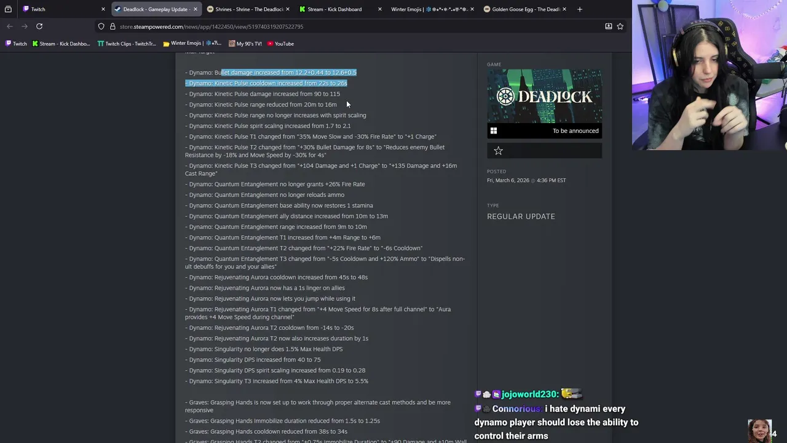Close the Stream - Kick Dashboard tab
This screenshot has height=443, width=787.
[x=380, y=9]
